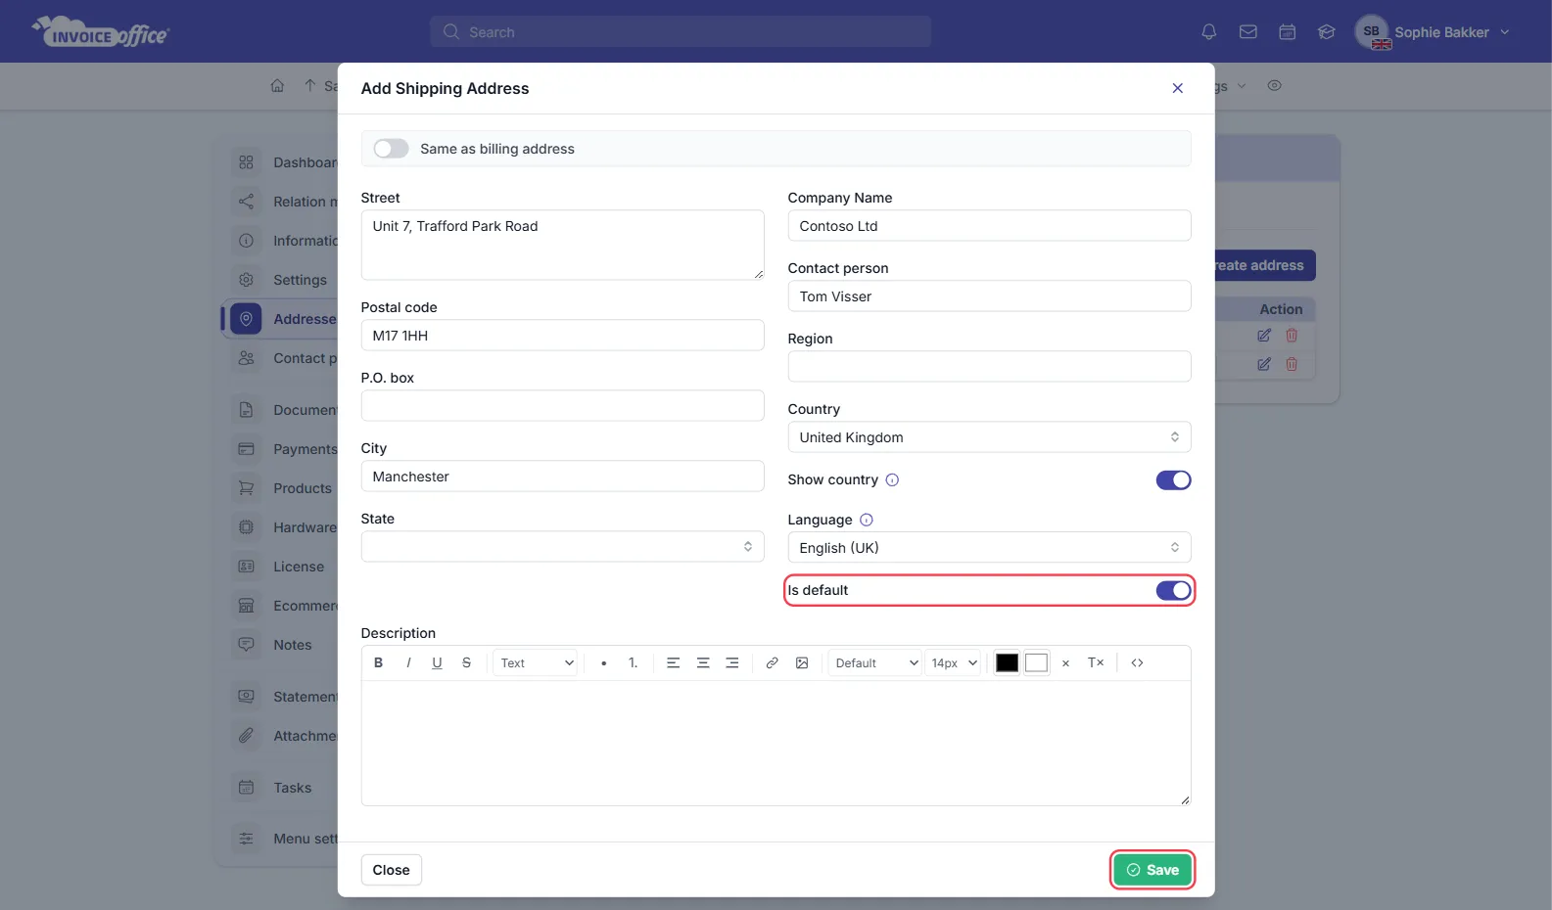Click the Information sidebar icon

(246, 241)
